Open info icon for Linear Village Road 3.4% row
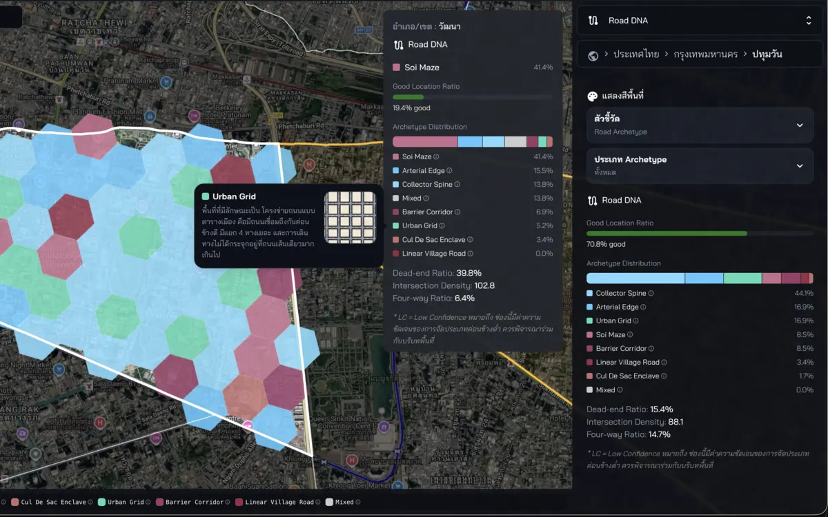 click(x=664, y=363)
